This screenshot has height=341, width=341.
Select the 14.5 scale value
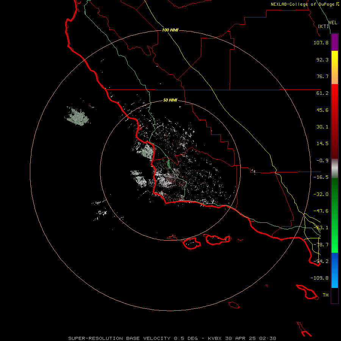[322, 144]
